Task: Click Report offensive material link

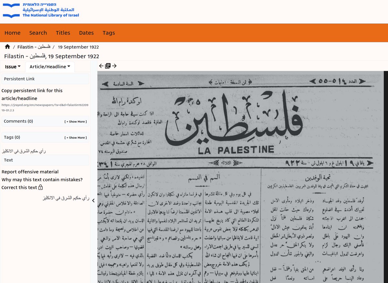Action: (30, 172)
